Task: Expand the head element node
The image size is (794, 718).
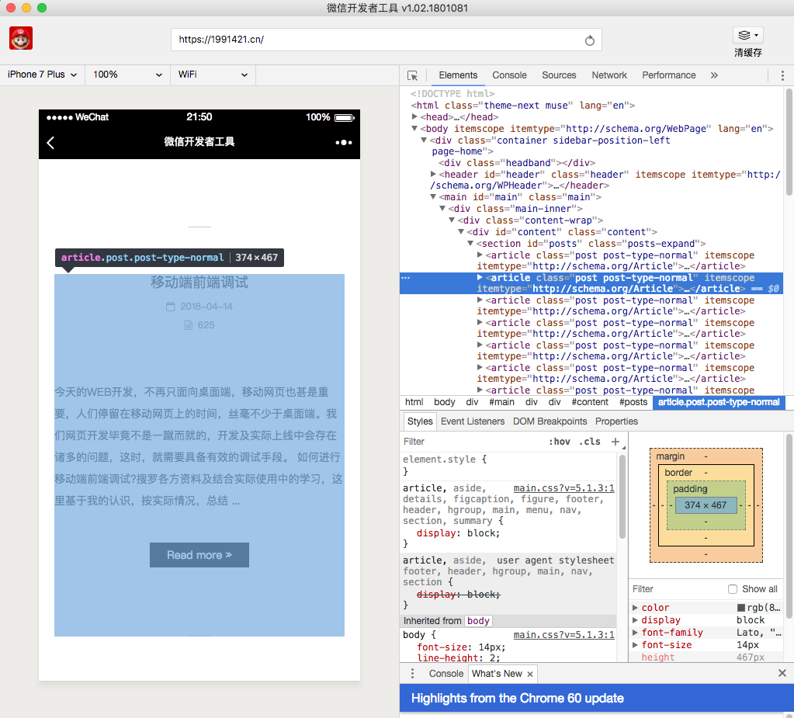Action: tap(414, 117)
